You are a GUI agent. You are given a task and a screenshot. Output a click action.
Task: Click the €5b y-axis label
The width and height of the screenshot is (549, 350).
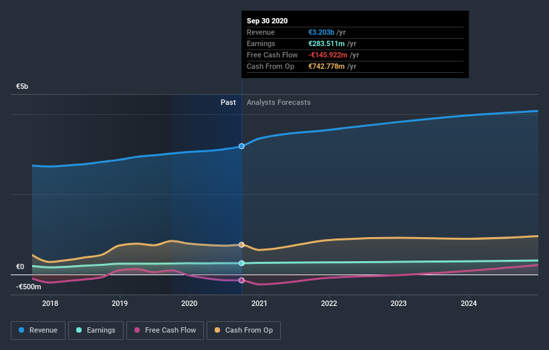click(x=22, y=86)
